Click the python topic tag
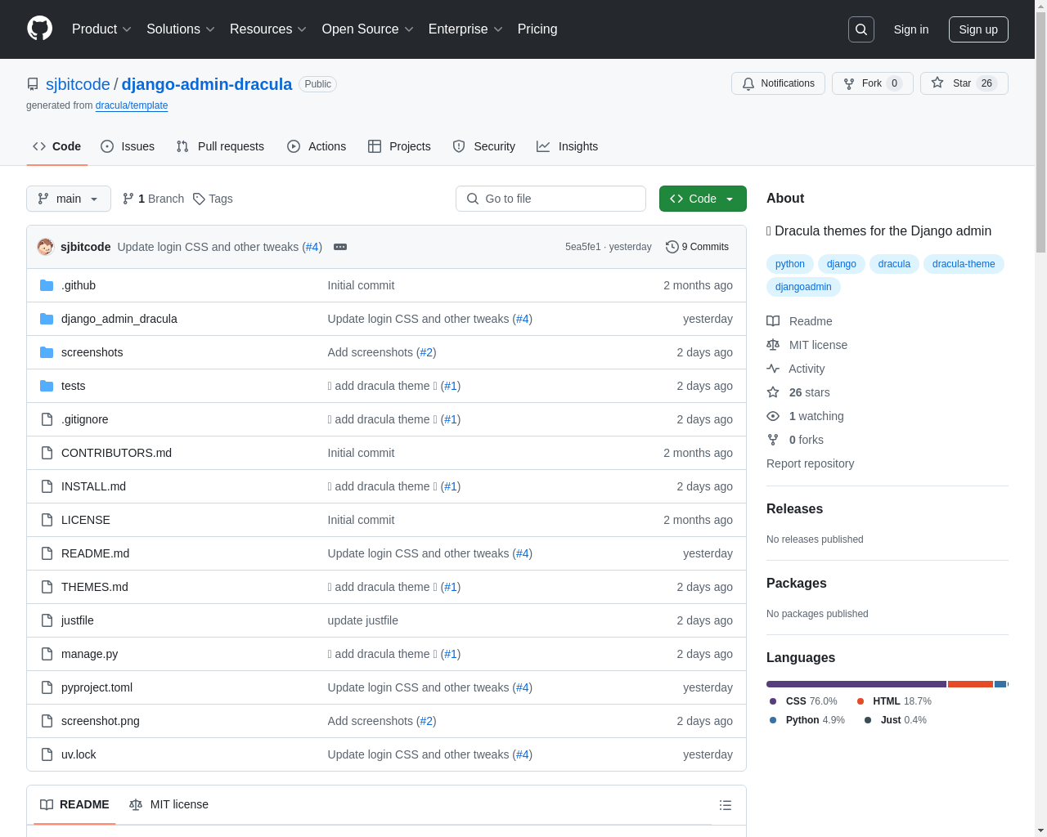This screenshot has width=1047, height=837. click(x=790, y=264)
